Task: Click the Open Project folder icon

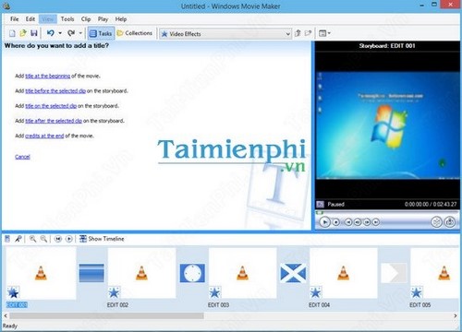Action: point(23,33)
